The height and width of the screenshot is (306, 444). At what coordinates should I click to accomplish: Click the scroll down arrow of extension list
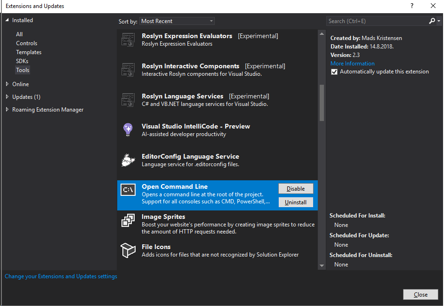322,266
